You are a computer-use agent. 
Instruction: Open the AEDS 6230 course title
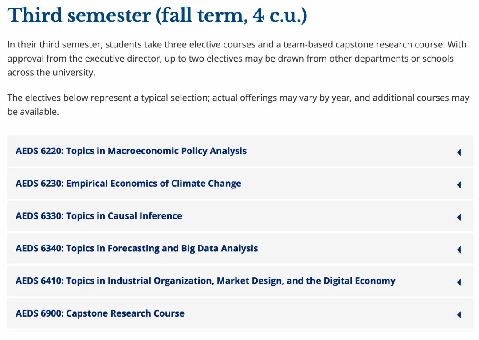pyautogui.click(x=128, y=184)
